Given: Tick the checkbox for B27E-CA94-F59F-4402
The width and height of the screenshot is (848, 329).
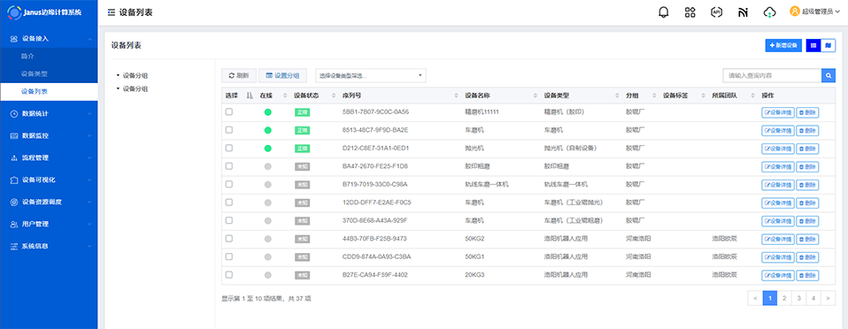Looking at the screenshot, I should click(x=229, y=274).
